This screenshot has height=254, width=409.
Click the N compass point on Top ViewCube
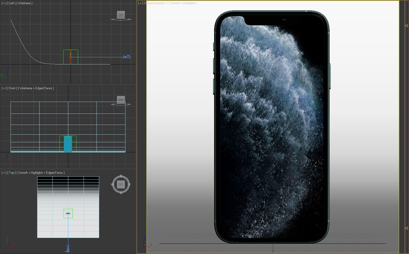tap(121, 176)
